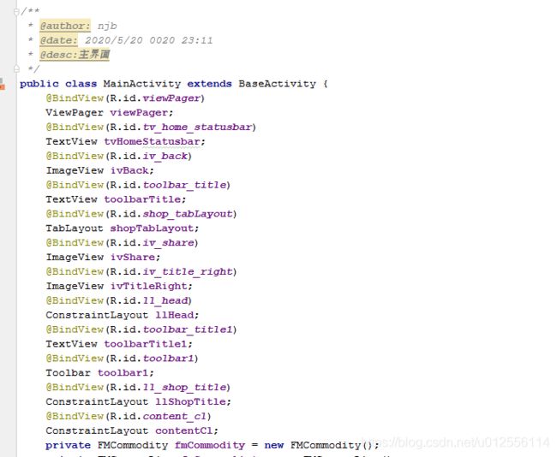Click the private keyword before FMCommodity

tap(69, 445)
